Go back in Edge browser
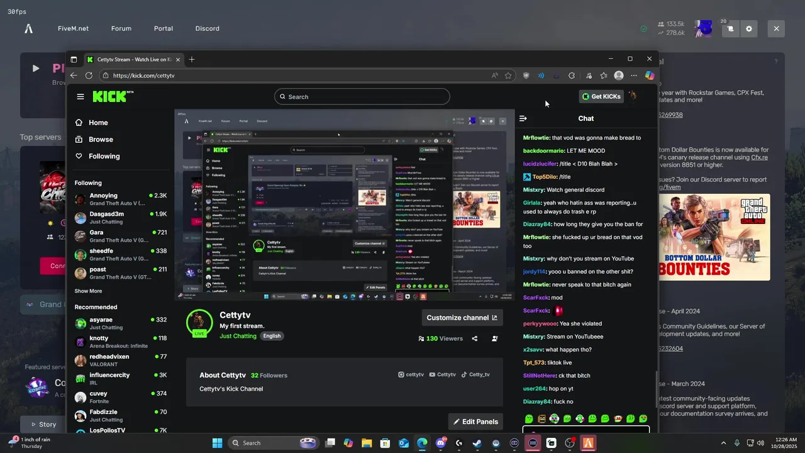 click(x=74, y=75)
